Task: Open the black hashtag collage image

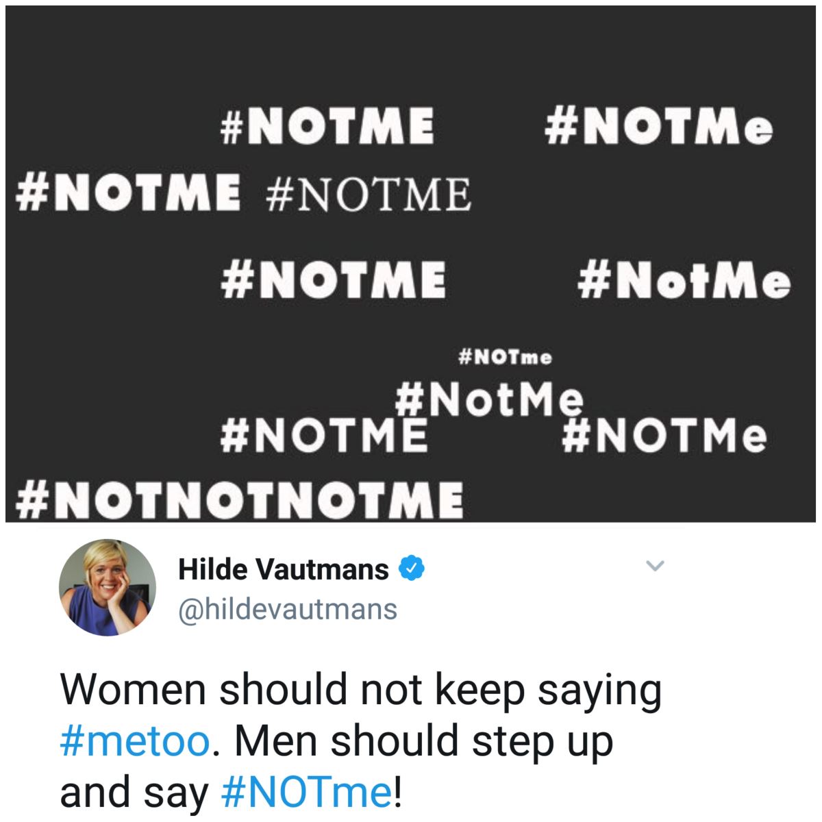Action: (x=411, y=264)
